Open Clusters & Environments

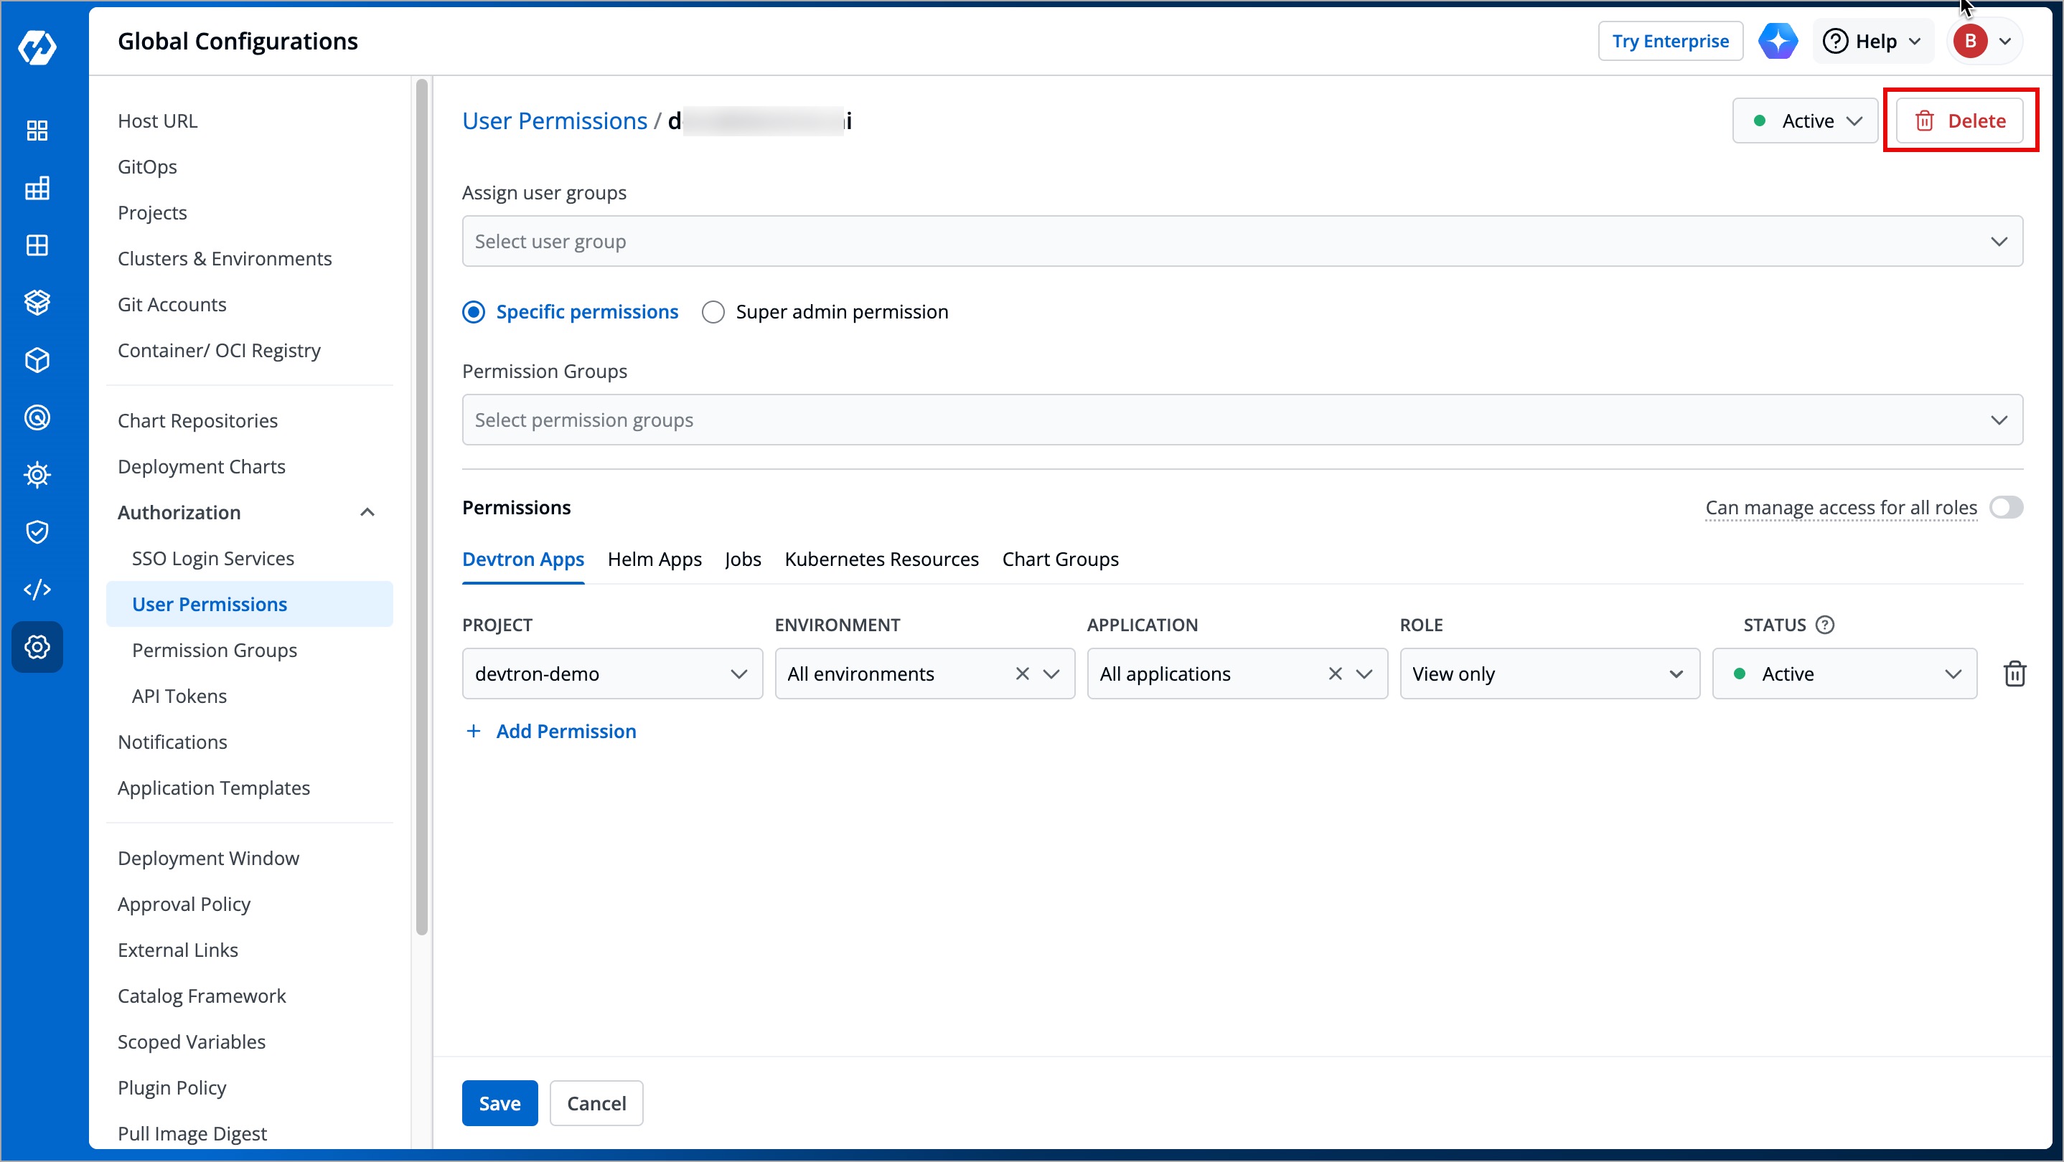(225, 258)
